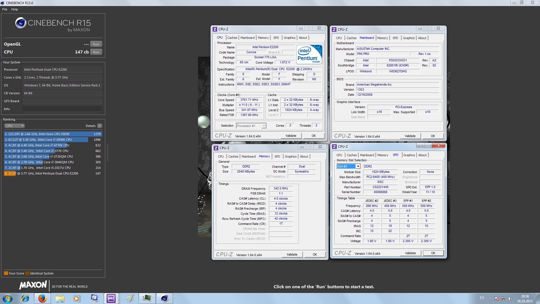
Task: Click OK in the SPD CPU-Z window
Action: [433, 253]
